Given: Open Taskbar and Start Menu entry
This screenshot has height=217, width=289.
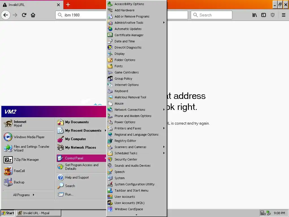Looking at the screenshot, I should coord(137,190).
